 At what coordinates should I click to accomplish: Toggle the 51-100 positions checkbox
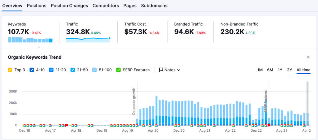click(x=94, y=70)
